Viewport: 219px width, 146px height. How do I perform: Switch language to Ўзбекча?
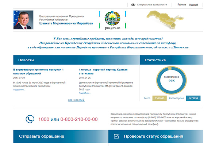[x=181, y=5]
